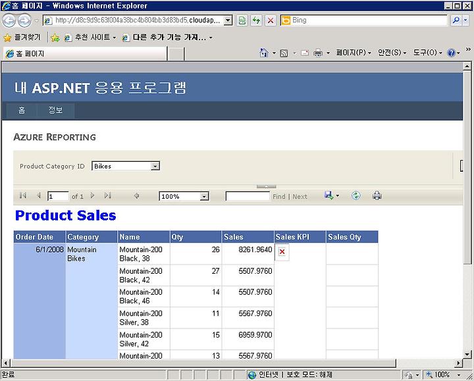Click the Find text input box
This screenshot has height=381, width=474.
248,196
